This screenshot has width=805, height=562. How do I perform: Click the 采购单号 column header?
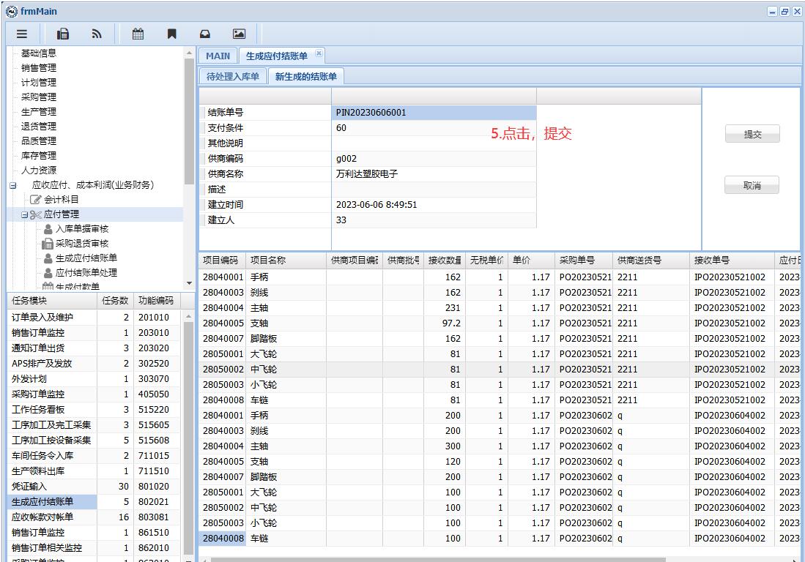click(x=584, y=260)
